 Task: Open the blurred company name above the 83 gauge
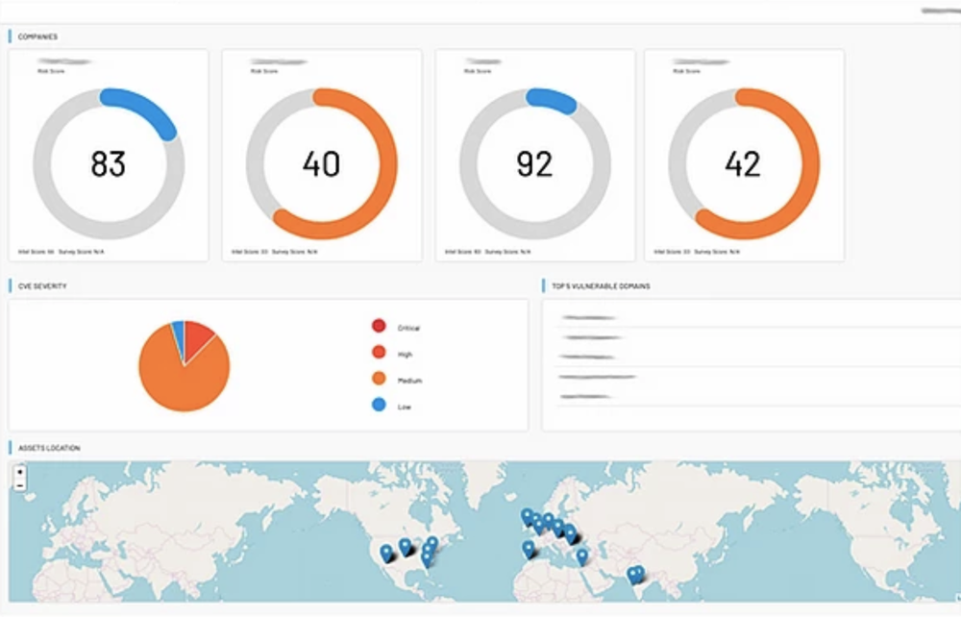pos(64,62)
